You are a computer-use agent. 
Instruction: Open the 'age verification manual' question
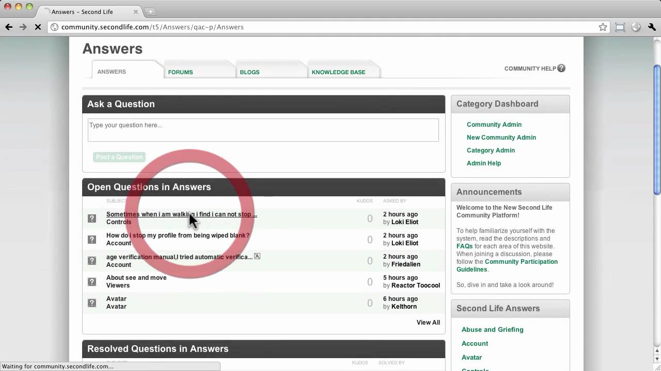pos(179,257)
